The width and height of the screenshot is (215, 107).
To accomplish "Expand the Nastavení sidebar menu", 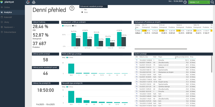I will [x=8, y=27].
